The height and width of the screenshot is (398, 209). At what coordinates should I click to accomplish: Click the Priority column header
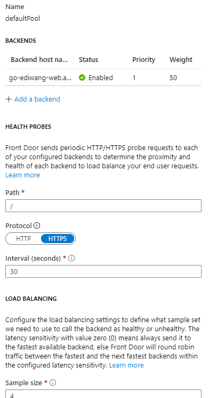[143, 60]
